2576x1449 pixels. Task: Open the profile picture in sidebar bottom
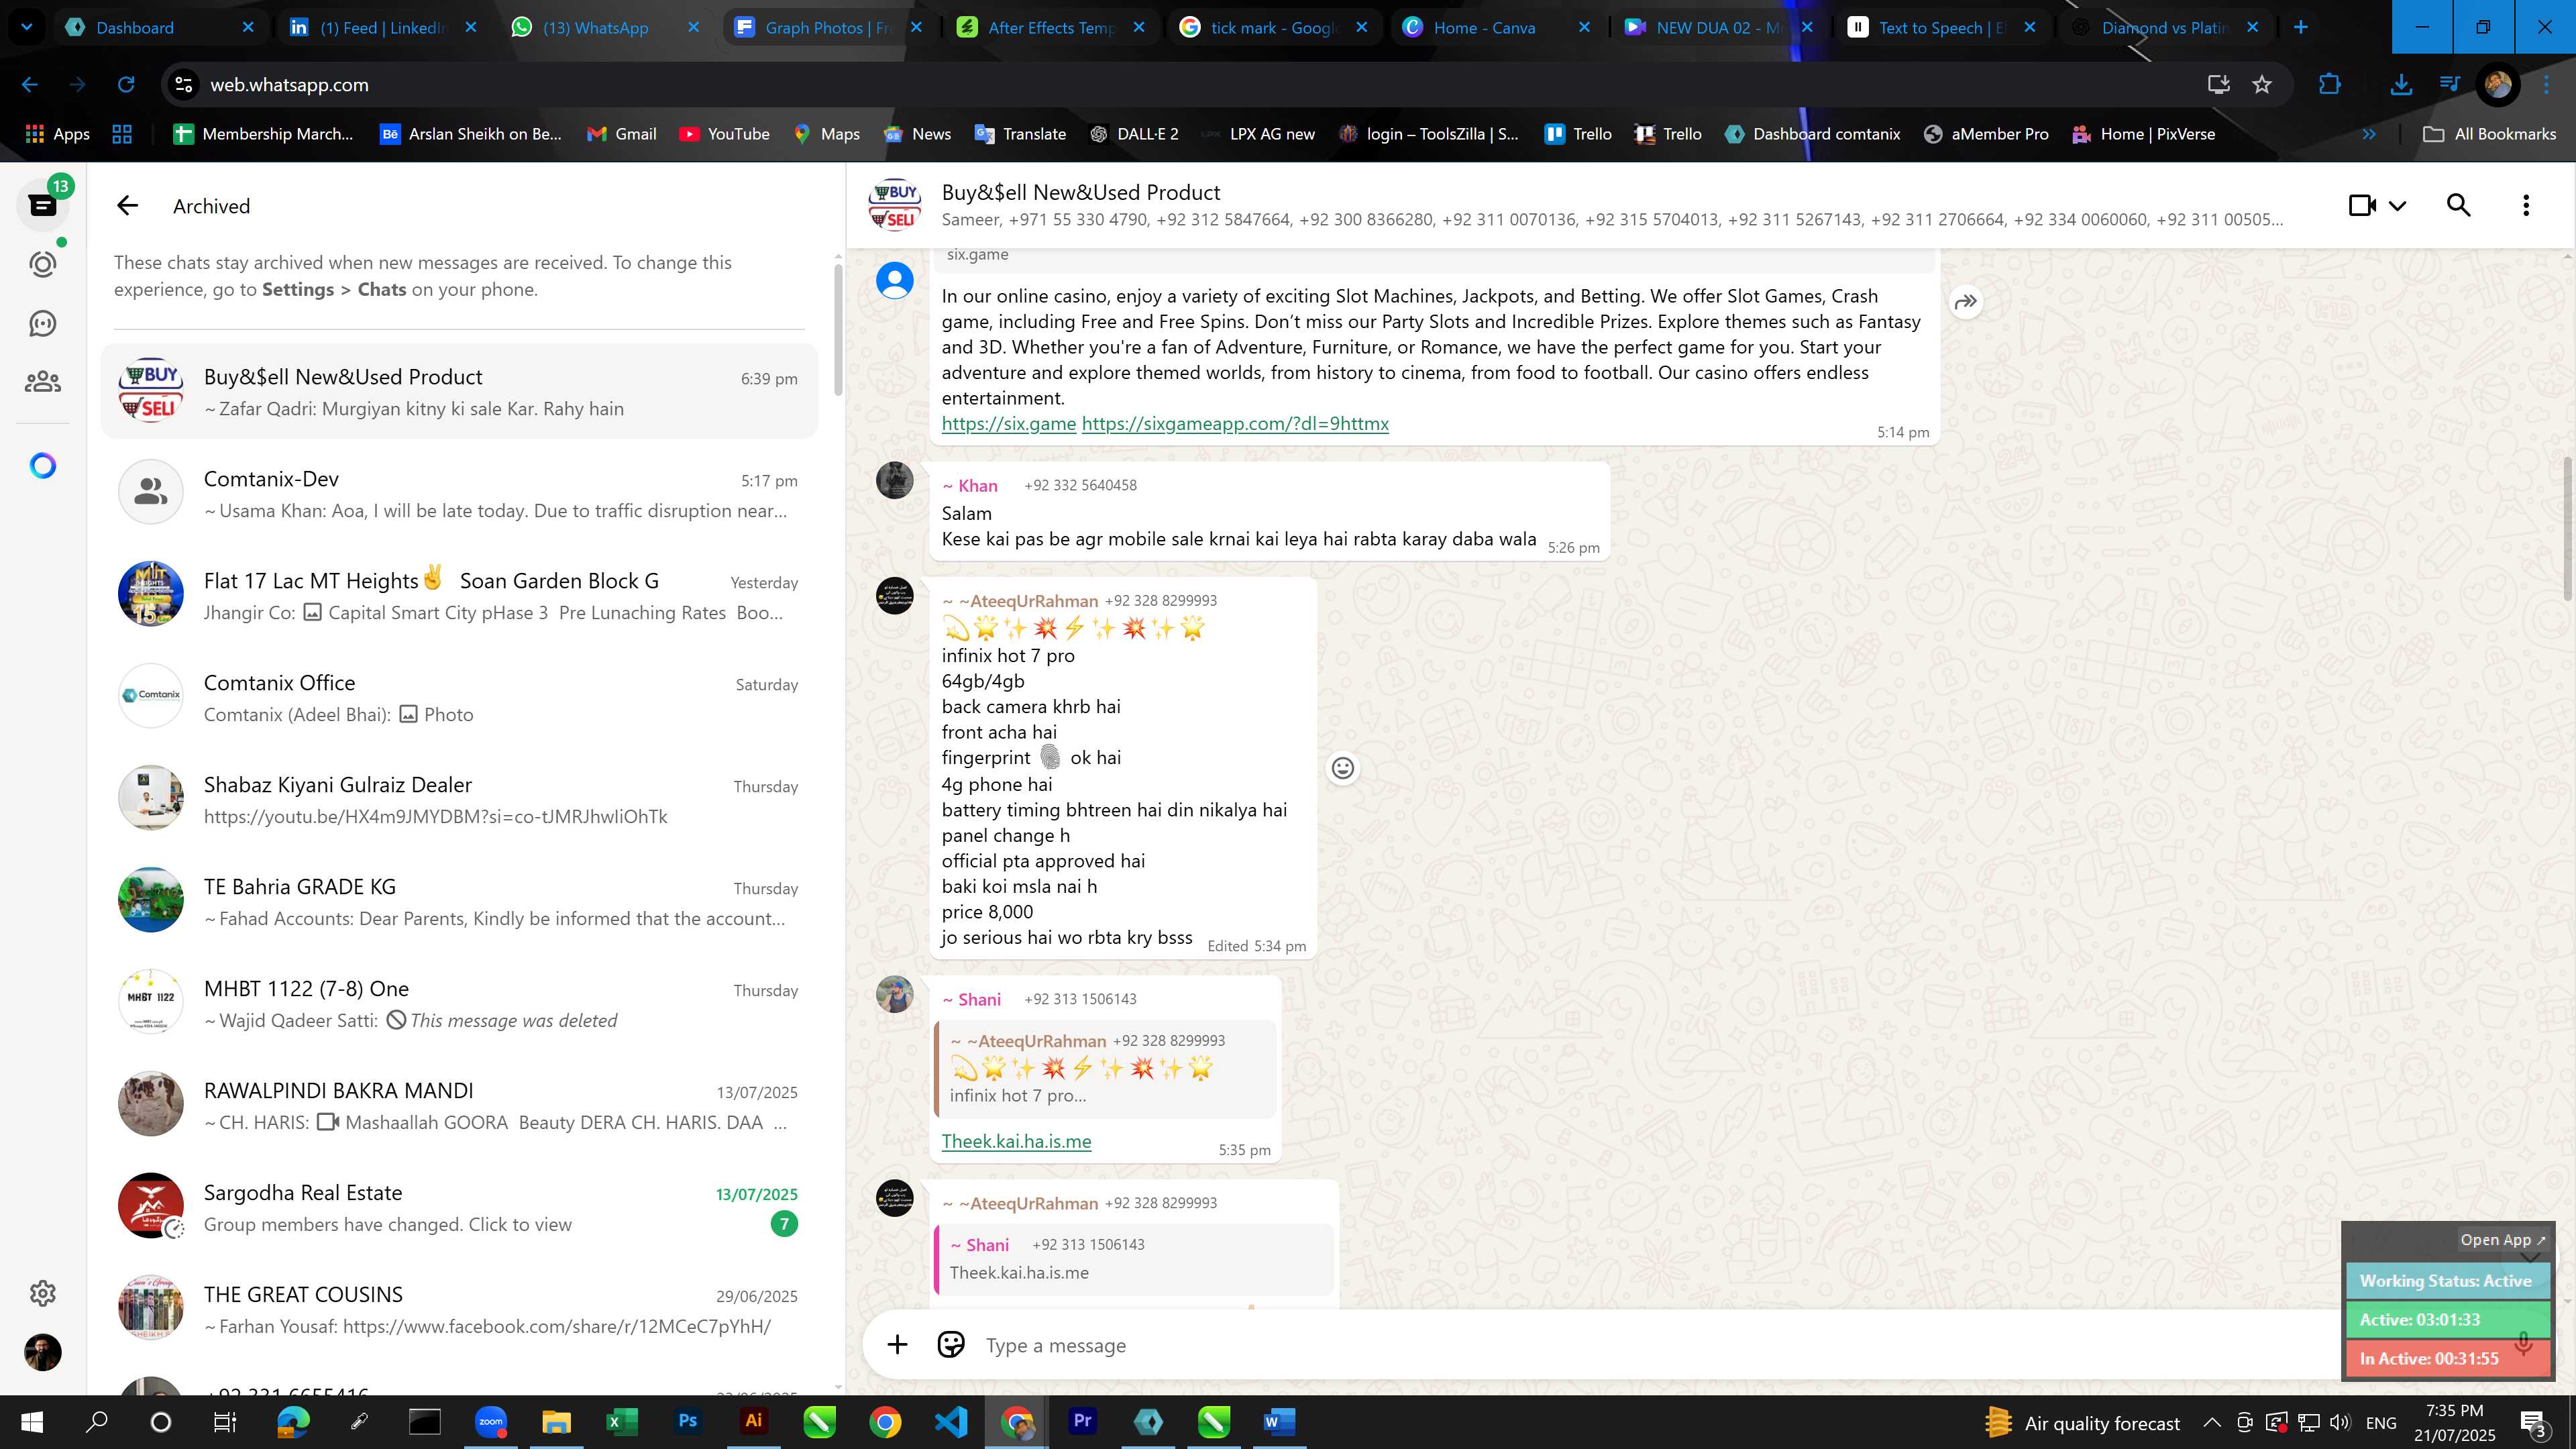pyautogui.click(x=43, y=1352)
